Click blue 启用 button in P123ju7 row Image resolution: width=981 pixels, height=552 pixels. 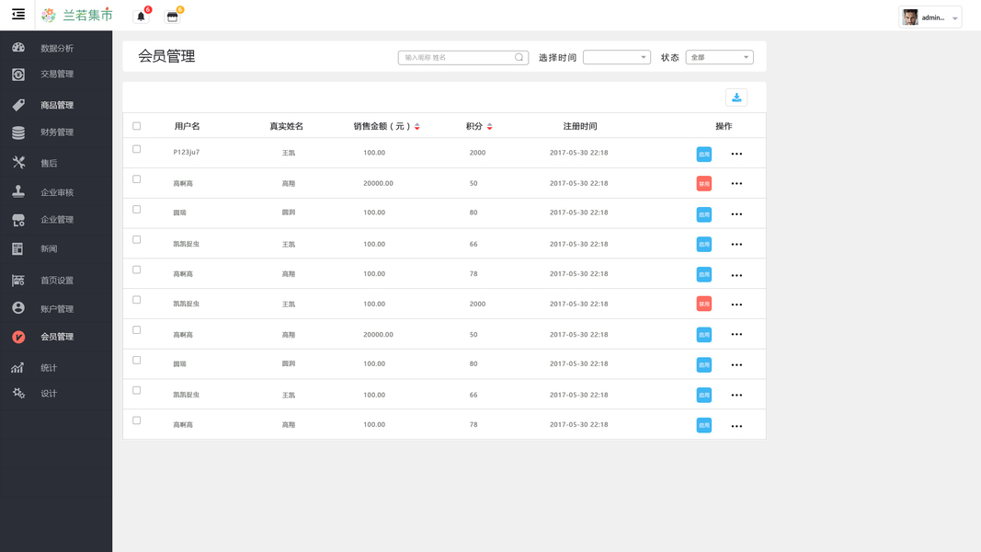[704, 154]
